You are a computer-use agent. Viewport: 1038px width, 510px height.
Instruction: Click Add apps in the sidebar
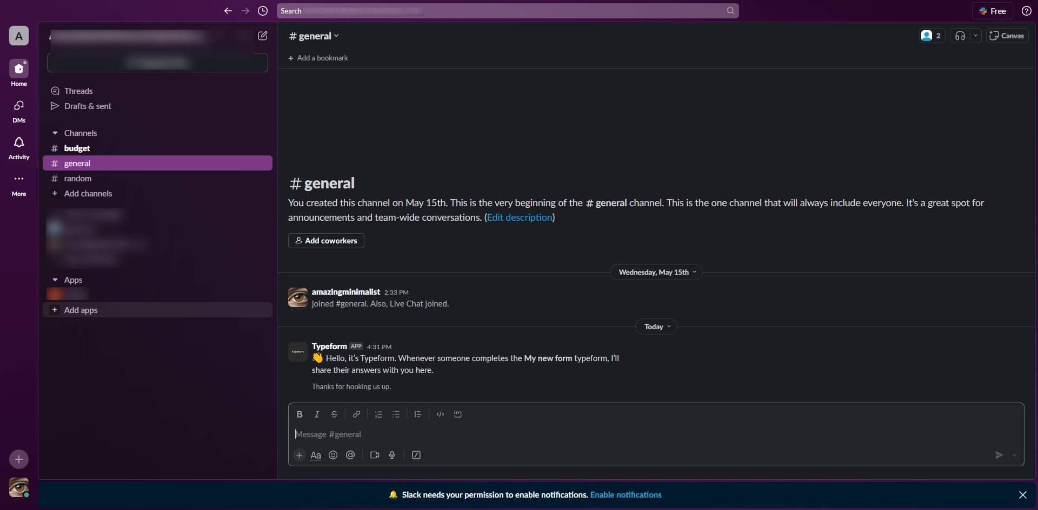157,310
